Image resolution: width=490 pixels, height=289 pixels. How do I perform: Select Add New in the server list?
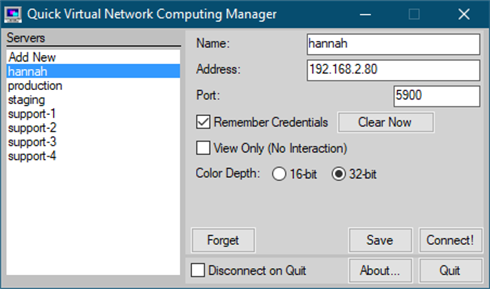(32, 57)
